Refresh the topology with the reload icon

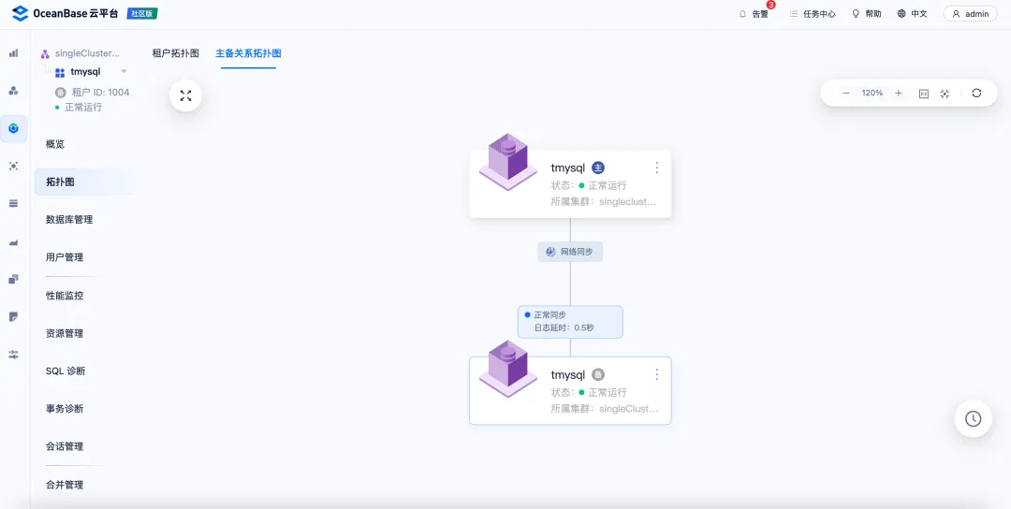[976, 93]
